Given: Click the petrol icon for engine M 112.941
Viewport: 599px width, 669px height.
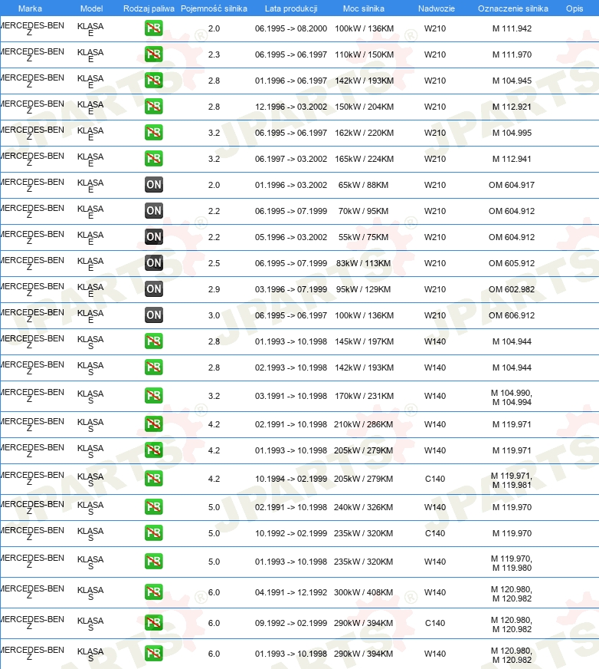Looking at the screenshot, I should (154, 159).
